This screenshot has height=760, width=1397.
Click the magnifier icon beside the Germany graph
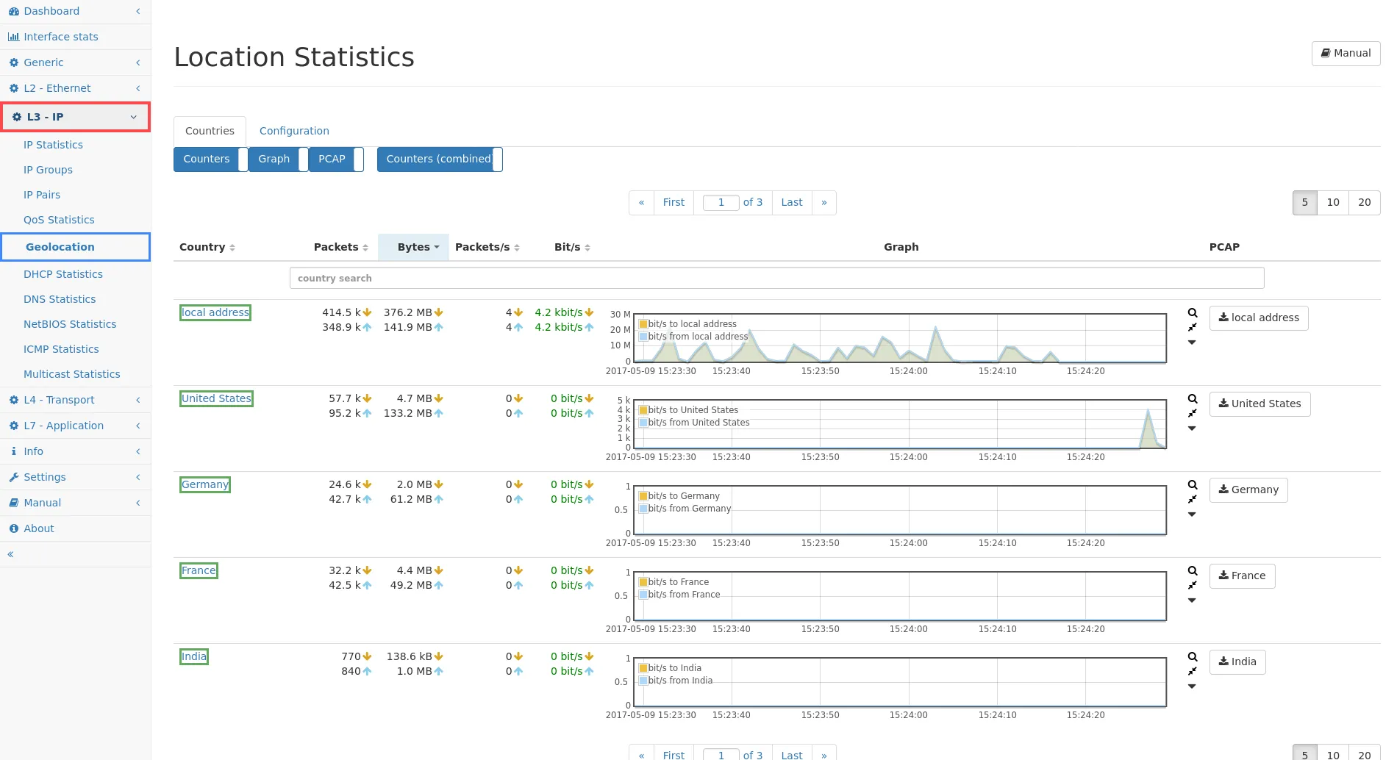pyautogui.click(x=1193, y=485)
